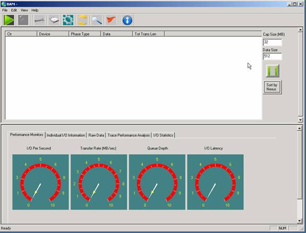Click the yellow refresh arrows icon
The width and height of the screenshot is (306, 233).
82,20
